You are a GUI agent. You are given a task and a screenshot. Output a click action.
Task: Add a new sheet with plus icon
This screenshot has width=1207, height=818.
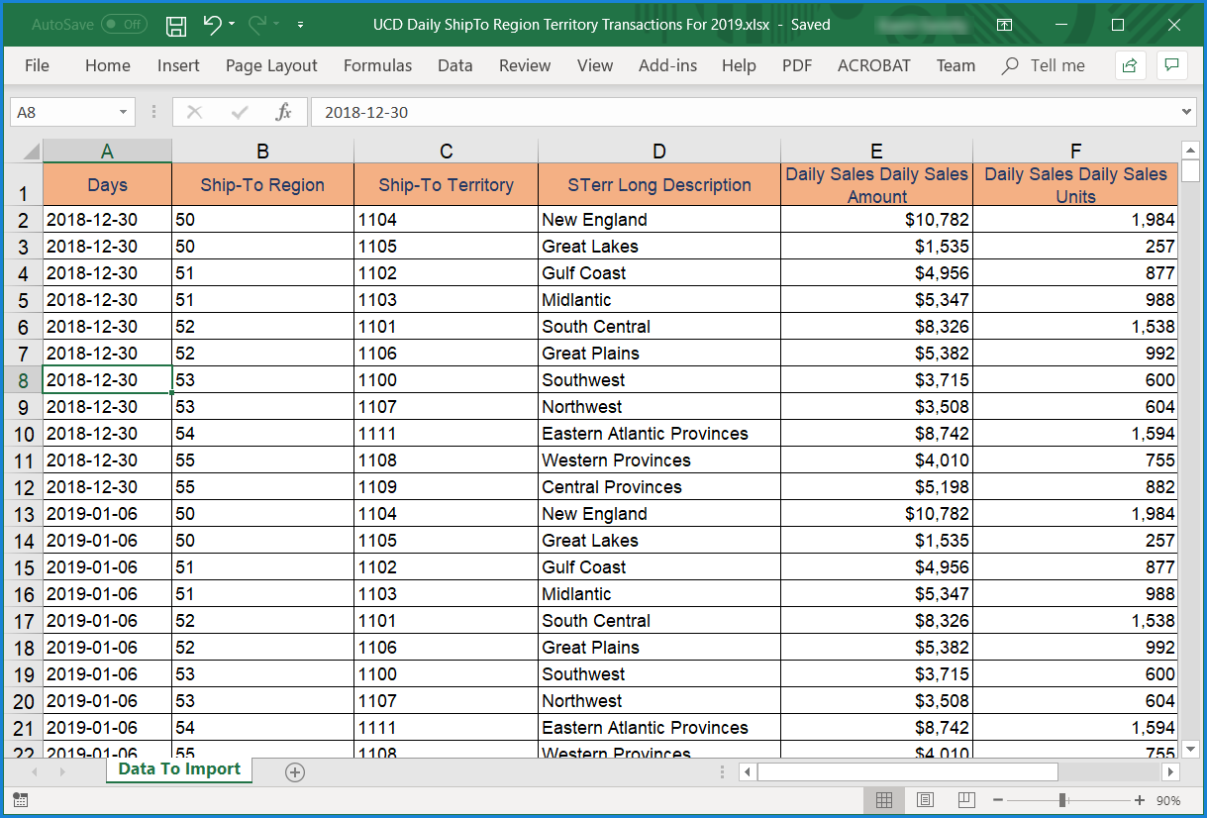pos(294,772)
